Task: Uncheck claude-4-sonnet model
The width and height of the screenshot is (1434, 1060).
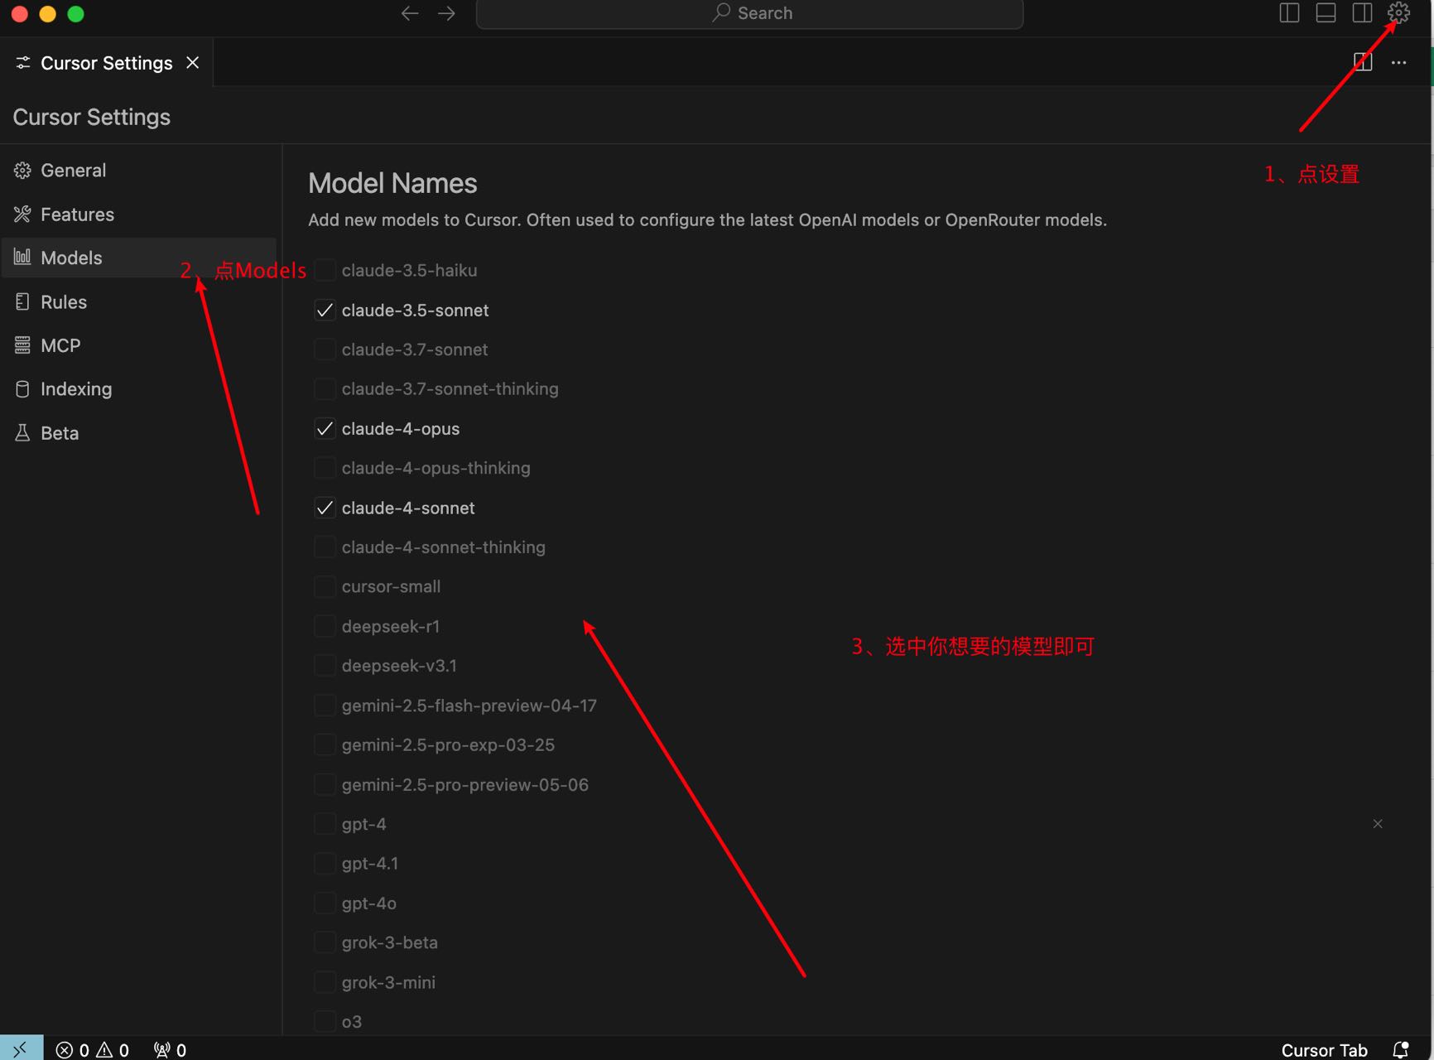Action: coord(325,508)
